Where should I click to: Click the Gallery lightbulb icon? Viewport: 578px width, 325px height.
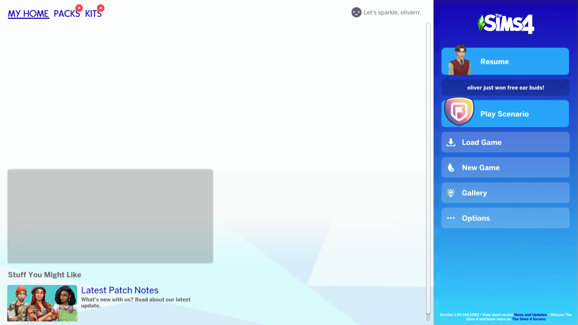click(x=451, y=193)
